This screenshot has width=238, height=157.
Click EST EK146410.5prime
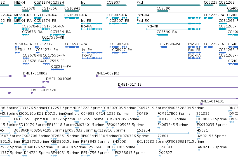coord(70,147)
